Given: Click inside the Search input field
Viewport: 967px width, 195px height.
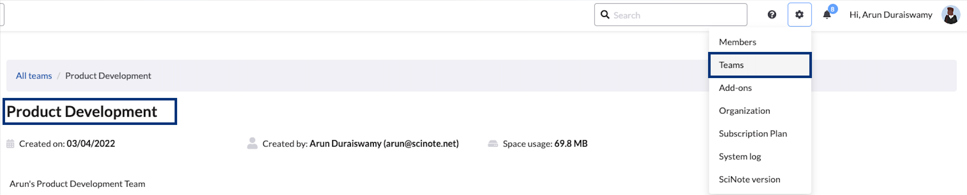Looking at the screenshot, I should click(x=678, y=15).
